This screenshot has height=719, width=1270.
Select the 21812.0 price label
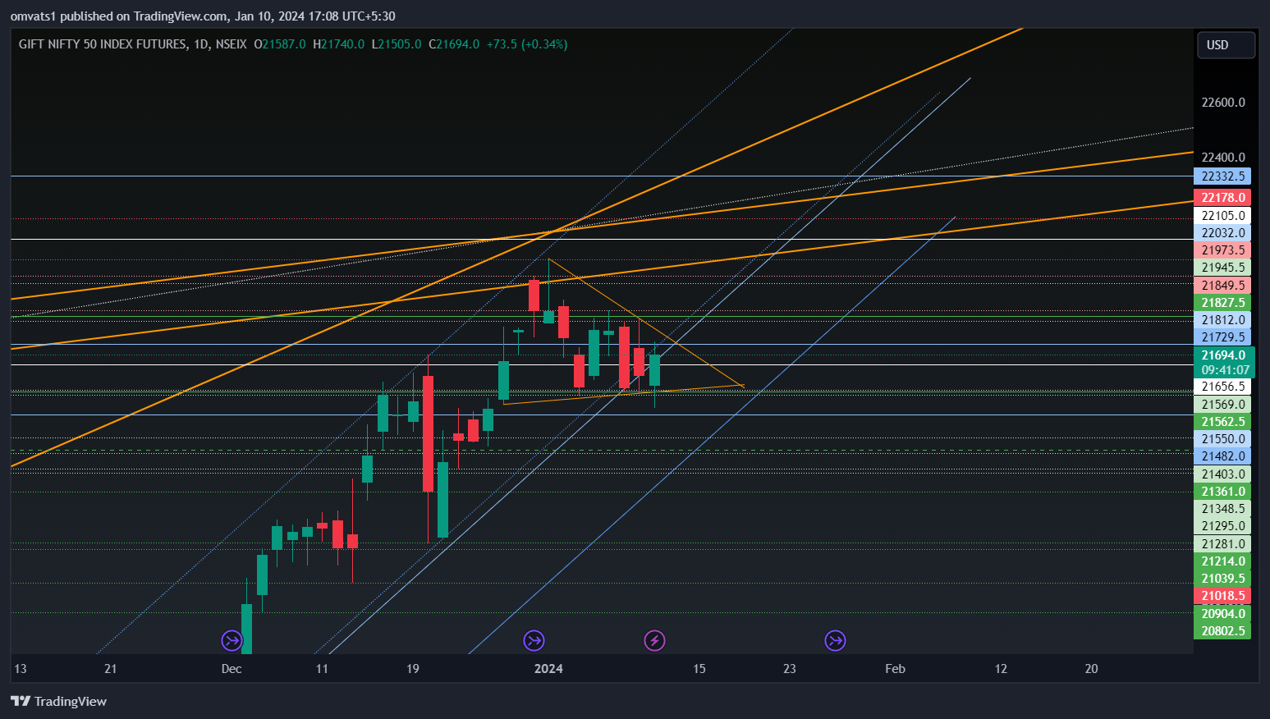pyautogui.click(x=1222, y=320)
